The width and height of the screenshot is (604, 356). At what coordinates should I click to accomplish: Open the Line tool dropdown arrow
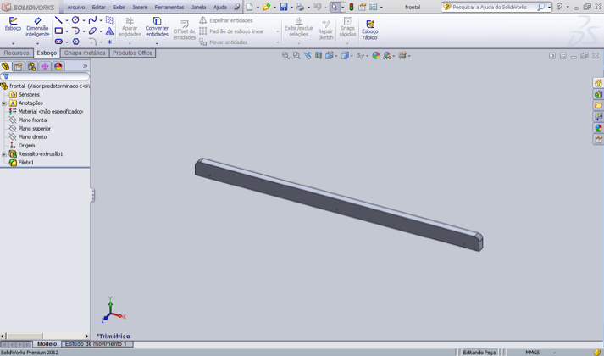[67, 20]
